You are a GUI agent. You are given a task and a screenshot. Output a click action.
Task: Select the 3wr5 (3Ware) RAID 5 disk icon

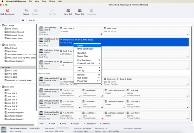pos(41,28)
